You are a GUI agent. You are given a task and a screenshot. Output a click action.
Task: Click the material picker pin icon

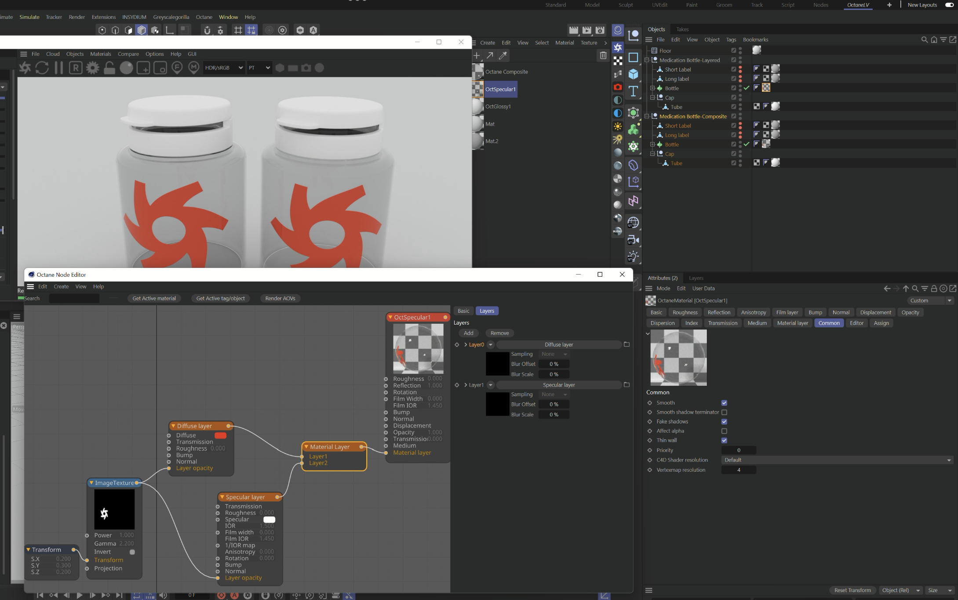194,68
